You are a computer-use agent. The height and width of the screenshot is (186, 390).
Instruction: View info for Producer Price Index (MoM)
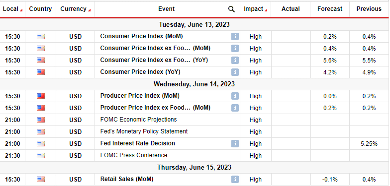pyautogui.click(x=235, y=96)
